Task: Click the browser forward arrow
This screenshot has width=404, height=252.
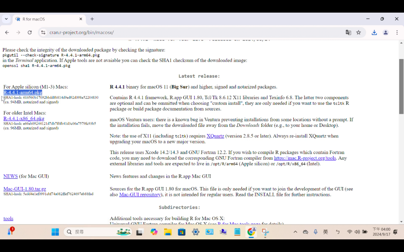Action: pyautogui.click(x=18, y=32)
